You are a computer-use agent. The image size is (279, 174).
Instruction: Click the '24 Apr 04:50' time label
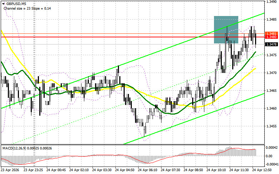[x=125, y=170]
